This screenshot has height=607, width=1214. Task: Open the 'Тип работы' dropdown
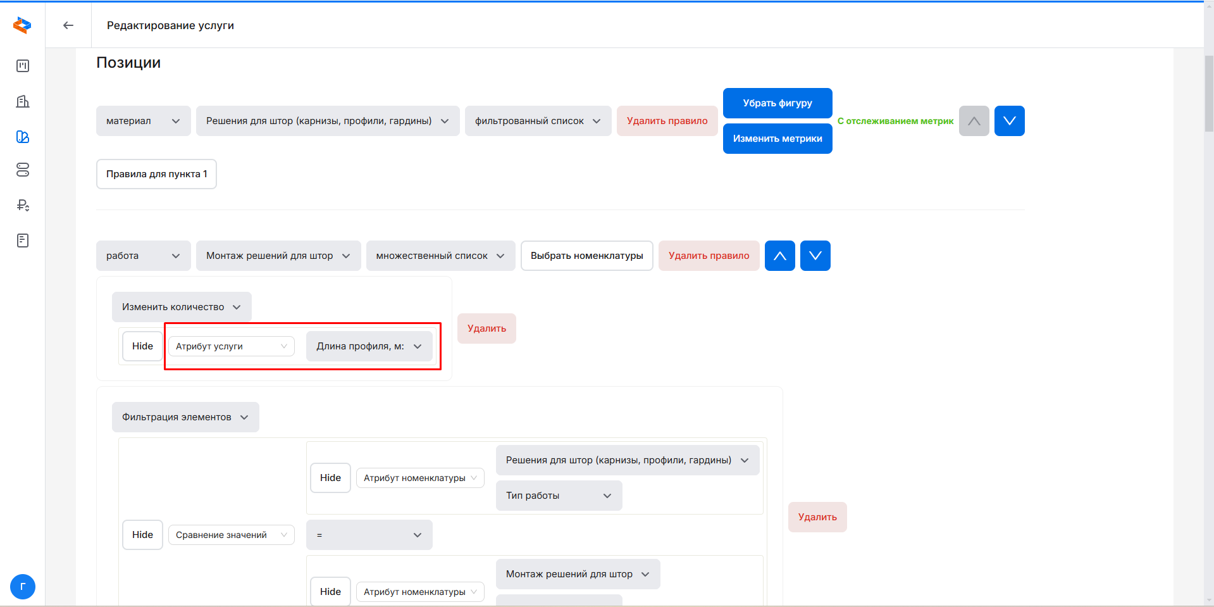tap(559, 496)
